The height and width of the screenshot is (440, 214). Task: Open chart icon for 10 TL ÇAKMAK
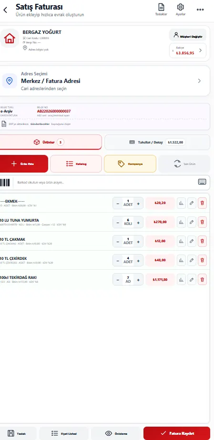(x=181, y=241)
